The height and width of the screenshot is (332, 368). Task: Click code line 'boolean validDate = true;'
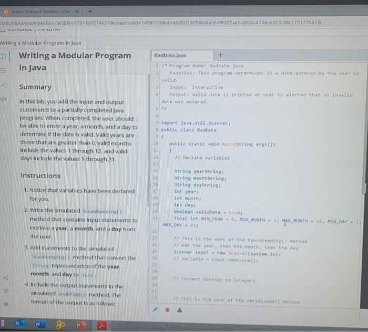click(x=208, y=212)
